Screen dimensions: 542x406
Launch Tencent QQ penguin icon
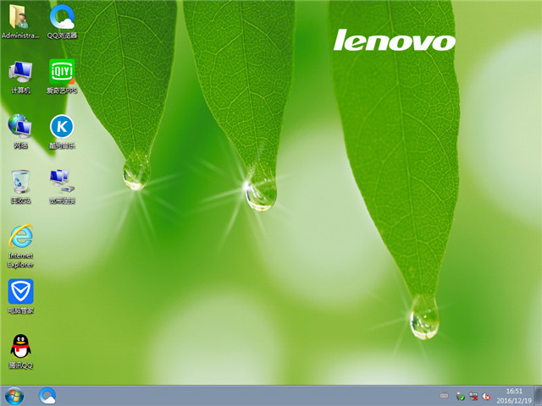coord(20,348)
